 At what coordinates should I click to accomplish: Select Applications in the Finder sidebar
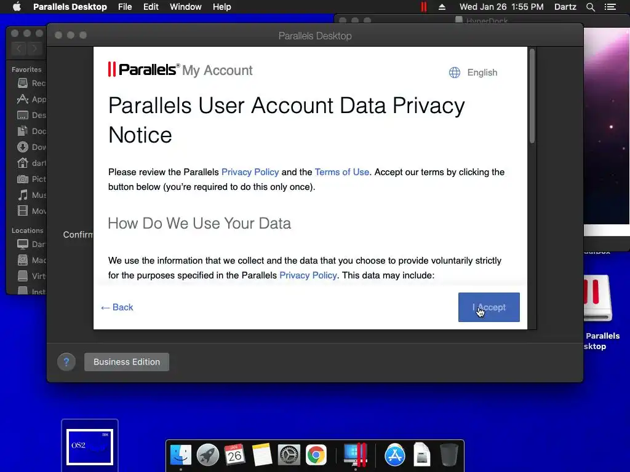click(x=31, y=99)
